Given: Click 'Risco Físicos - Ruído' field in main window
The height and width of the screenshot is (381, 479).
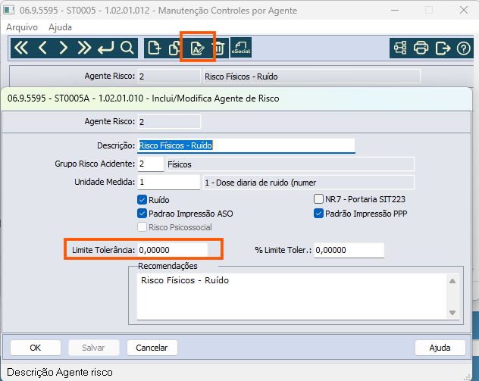Looking at the screenshot, I should tap(312, 77).
